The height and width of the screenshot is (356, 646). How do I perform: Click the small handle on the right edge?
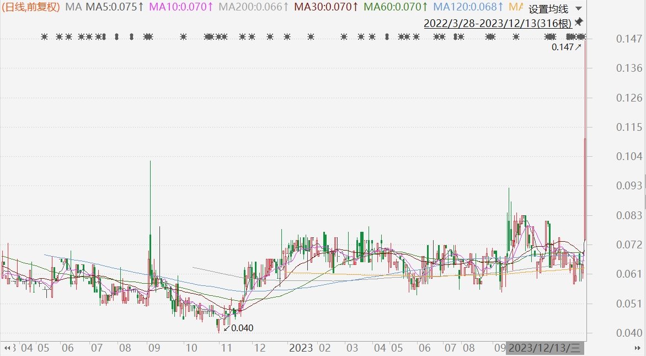tap(644, 185)
